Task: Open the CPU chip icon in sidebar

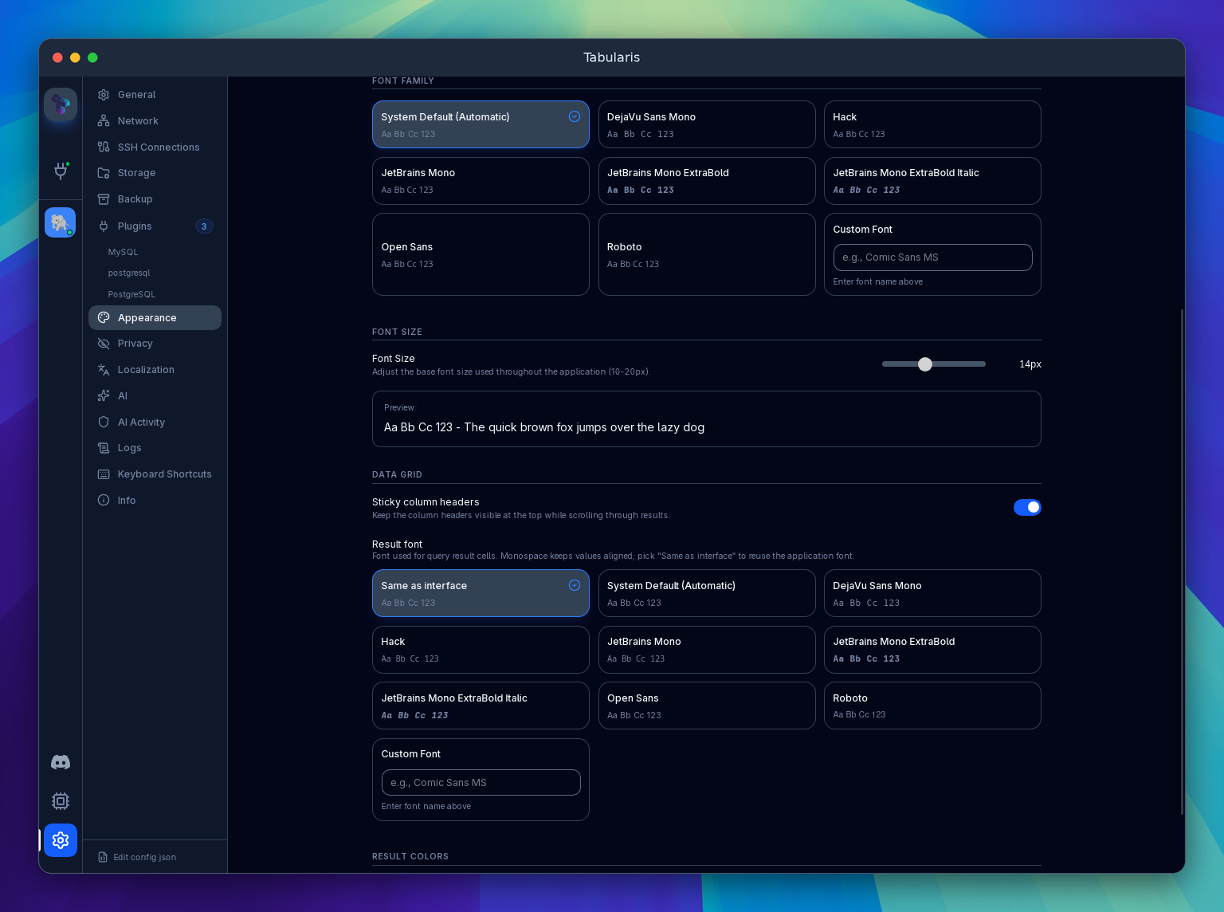Action: (x=61, y=801)
